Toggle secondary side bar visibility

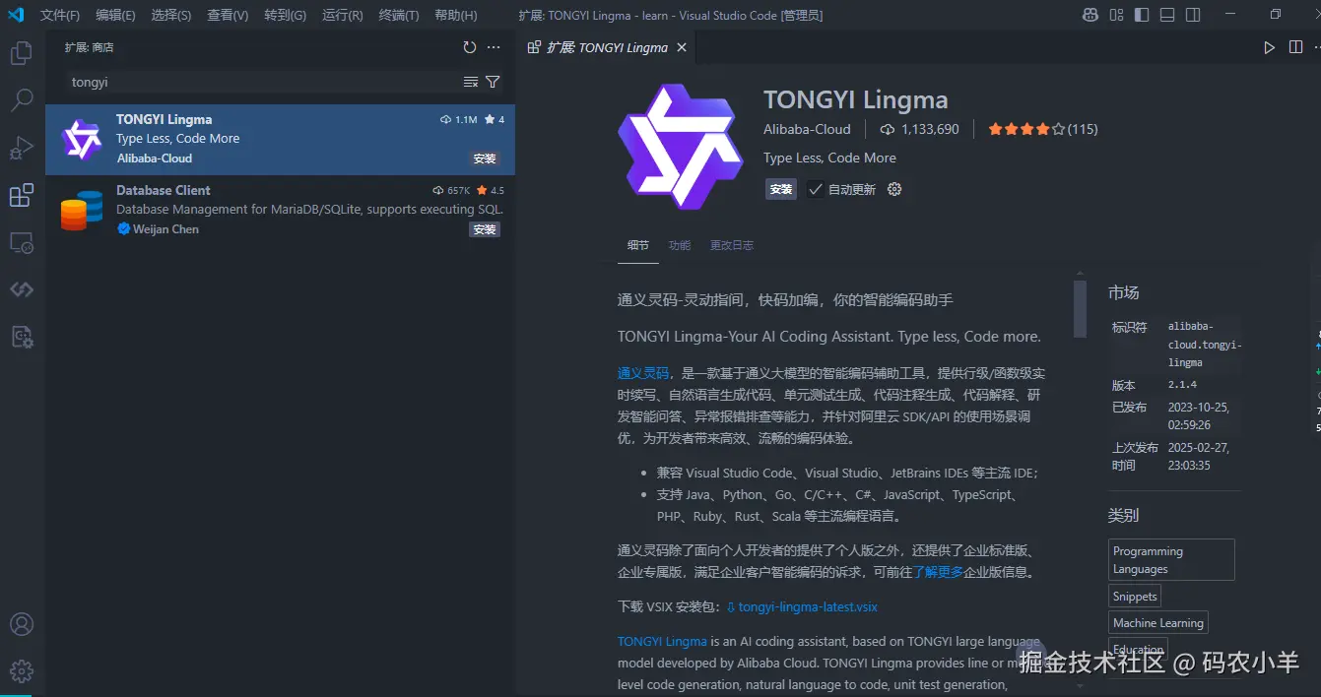[x=1193, y=15]
